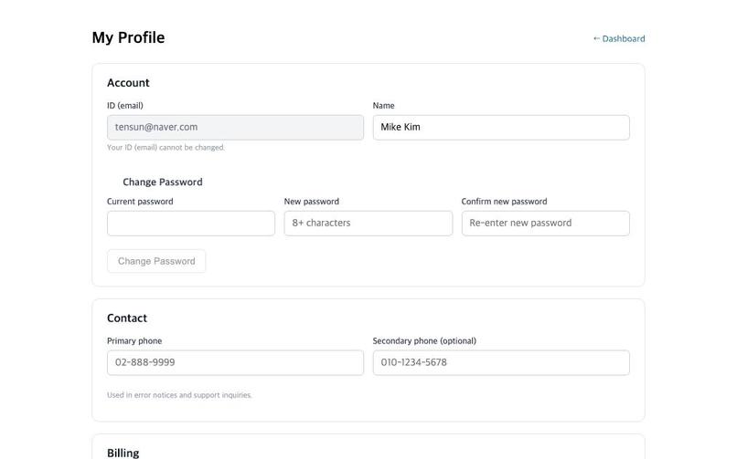
Task: Click the 'Contact' section heading
Action: point(127,318)
